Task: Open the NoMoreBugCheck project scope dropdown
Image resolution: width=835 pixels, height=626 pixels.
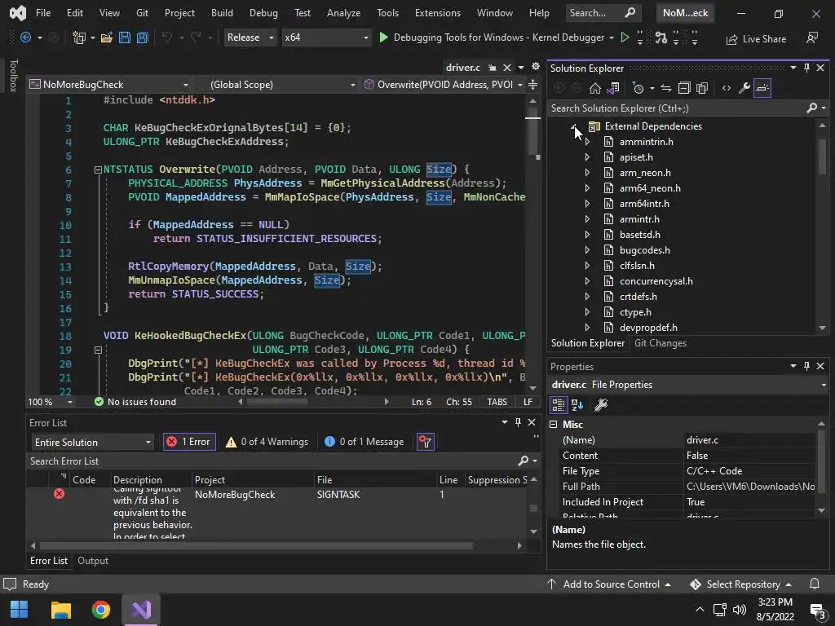Action: 110,84
